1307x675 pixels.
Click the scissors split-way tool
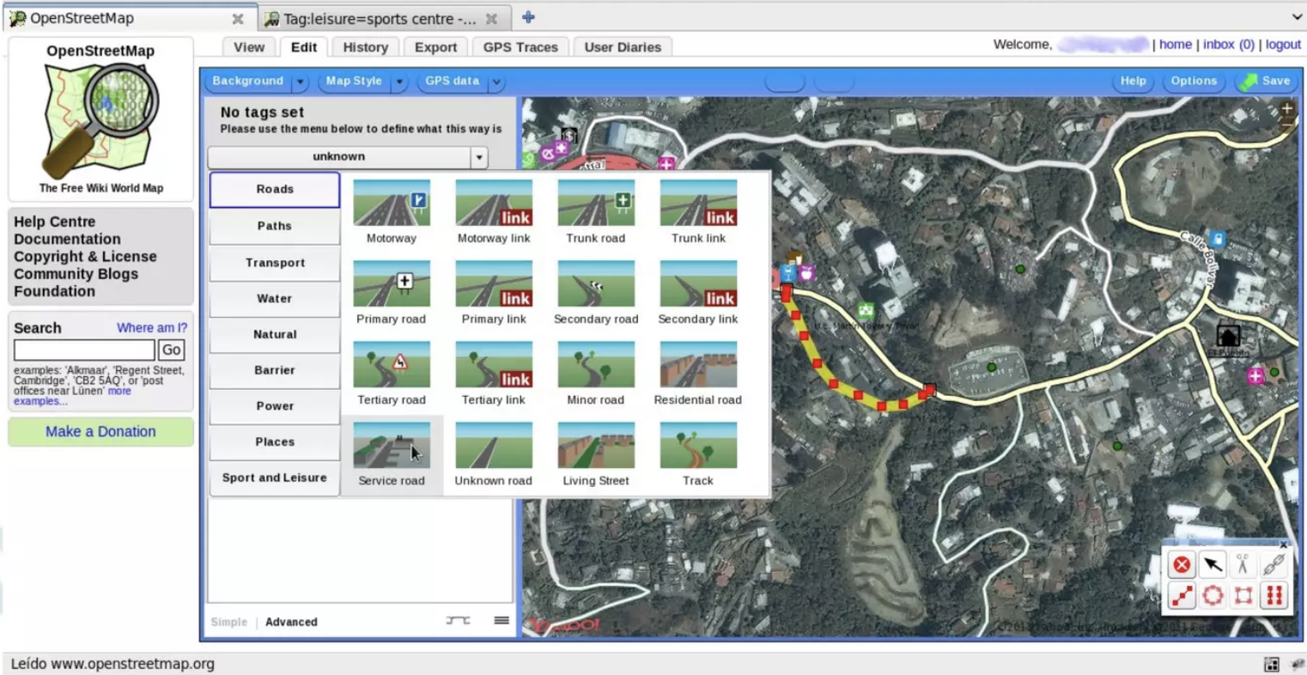coord(1243,564)
